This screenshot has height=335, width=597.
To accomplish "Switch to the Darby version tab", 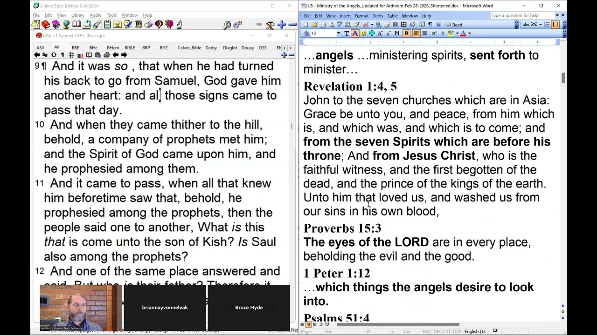I will [211, 47].
